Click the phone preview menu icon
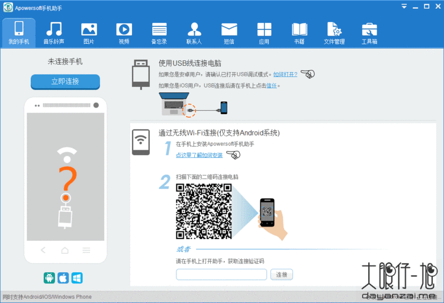 click(x=86, y=250)
